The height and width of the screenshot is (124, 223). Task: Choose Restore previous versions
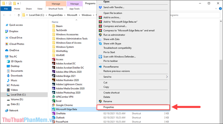117,71
